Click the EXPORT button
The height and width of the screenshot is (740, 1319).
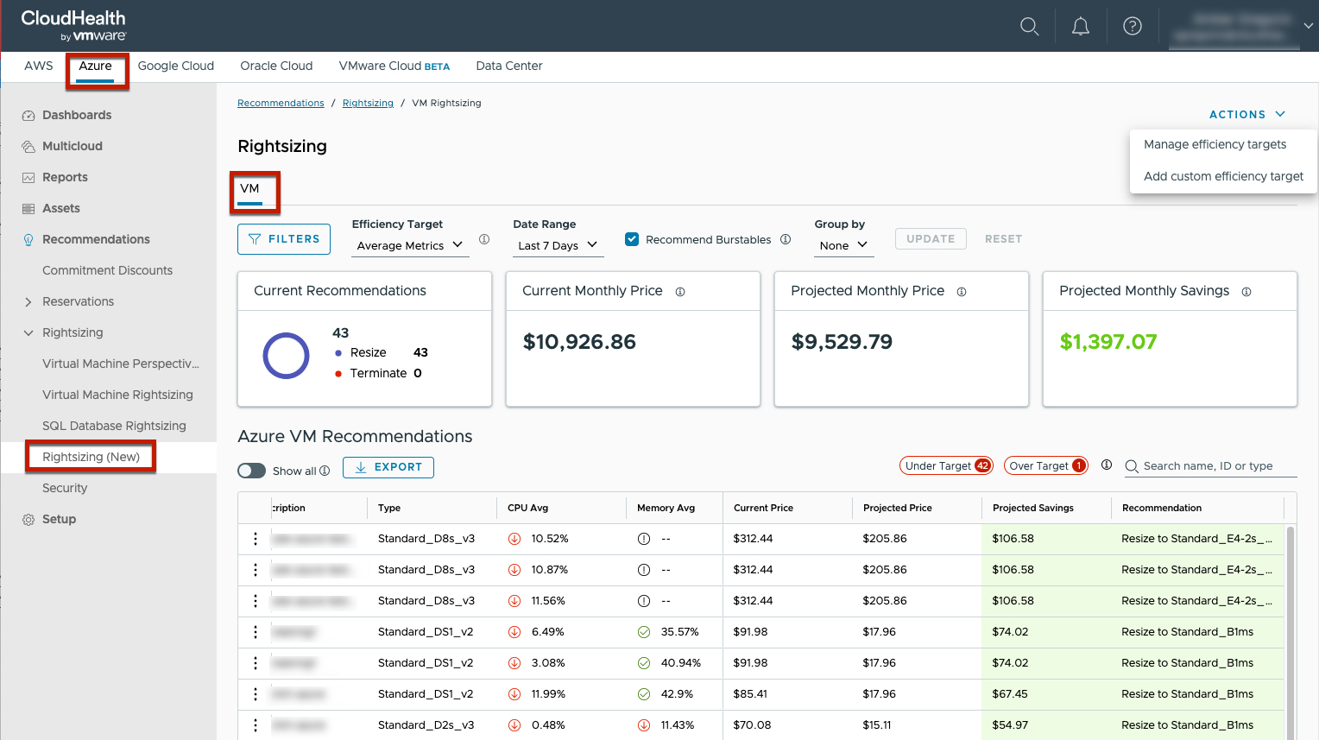pyautogui.click(x=388, y=467)
